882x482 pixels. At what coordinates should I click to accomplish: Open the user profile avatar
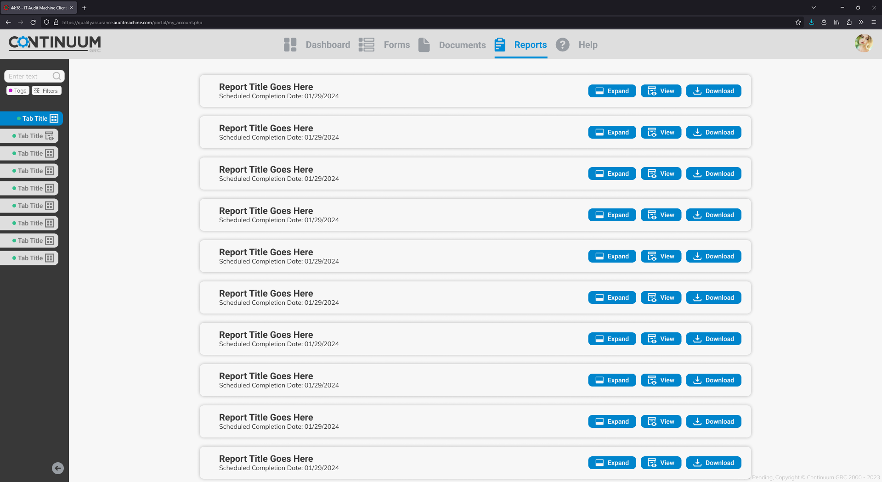click(x=863, y=44)
